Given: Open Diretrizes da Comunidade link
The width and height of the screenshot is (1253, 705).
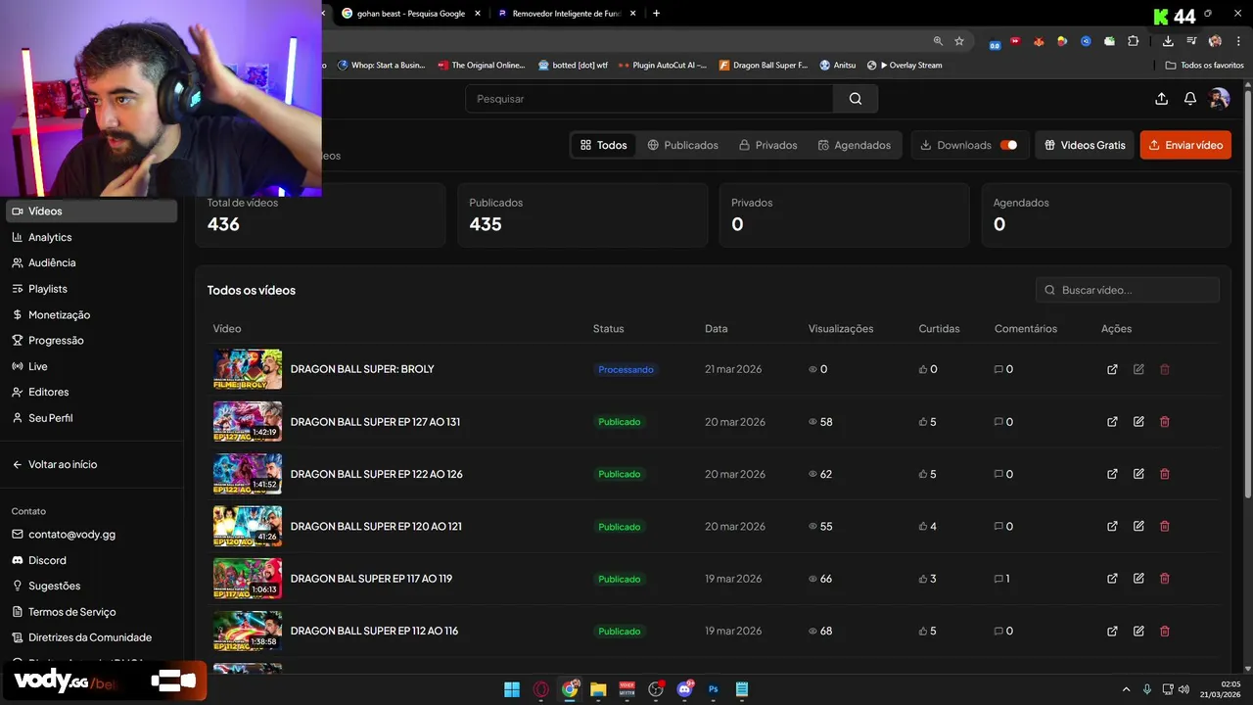Looking at the screenshot, I should point(81,637).
